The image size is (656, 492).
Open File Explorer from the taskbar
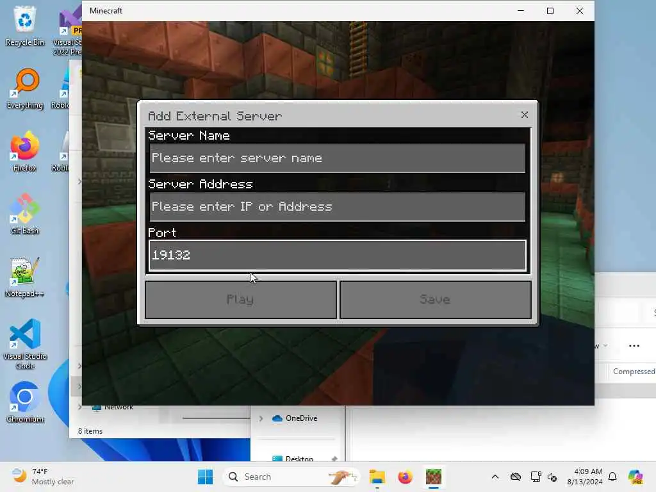click(377, 477)
